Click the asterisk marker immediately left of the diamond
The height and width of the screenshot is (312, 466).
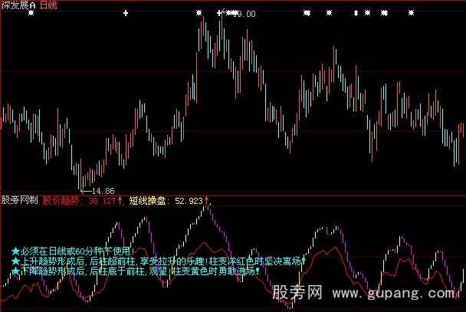(330, 13)
